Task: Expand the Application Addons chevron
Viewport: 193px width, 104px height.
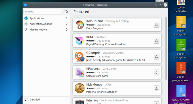Action: (x=67, y=24)
